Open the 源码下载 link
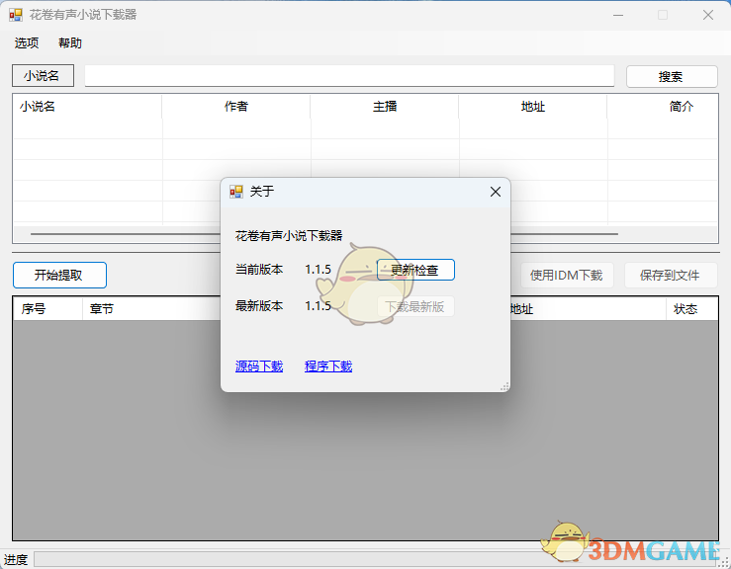The height and width of the screenshot is (569, 731). pos(259,366)
